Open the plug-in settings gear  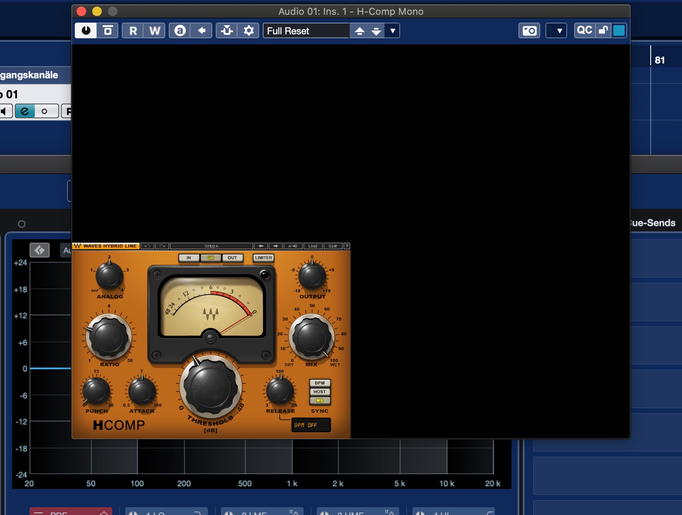point(248,30)
